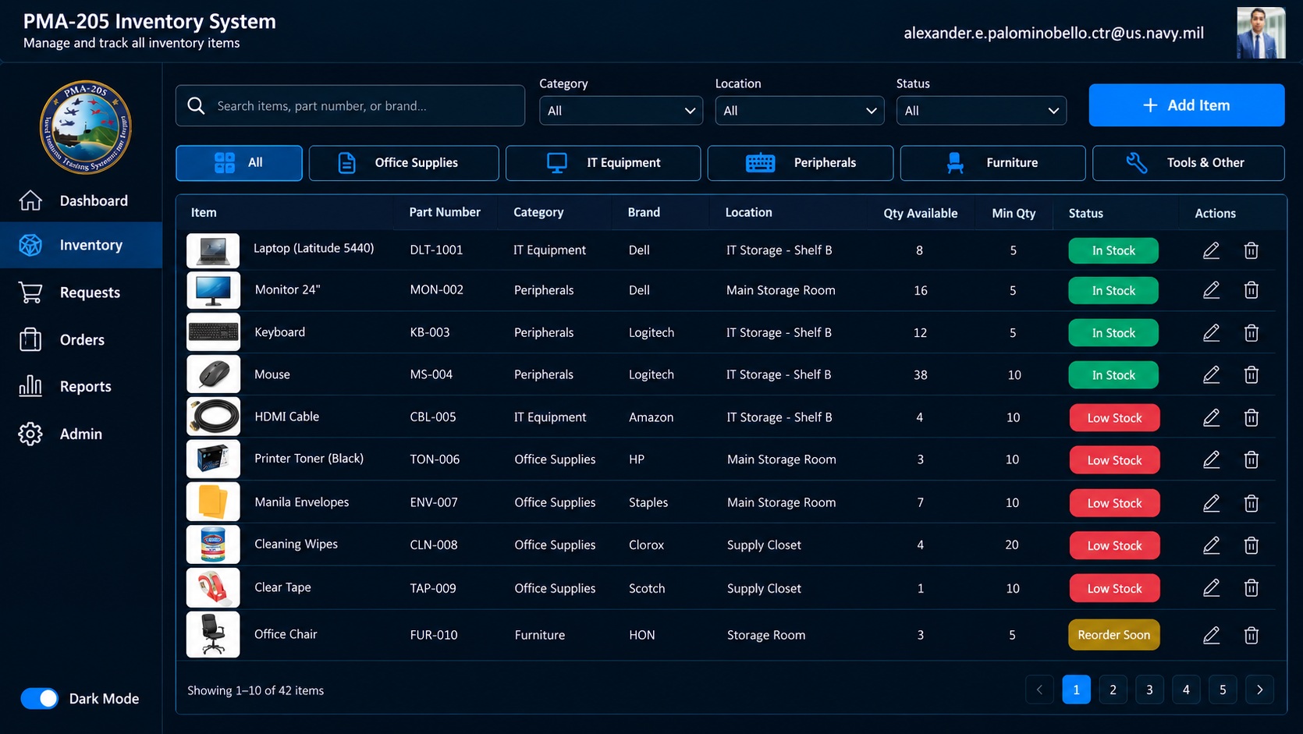Go to Orders in the sidebar
Image resolution: width=1303 pixels, height=734 pixels.
81,339
